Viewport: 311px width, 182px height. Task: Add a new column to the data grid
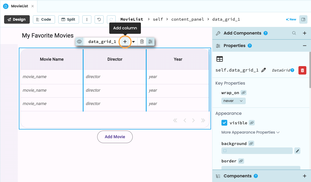pos(125,41)
